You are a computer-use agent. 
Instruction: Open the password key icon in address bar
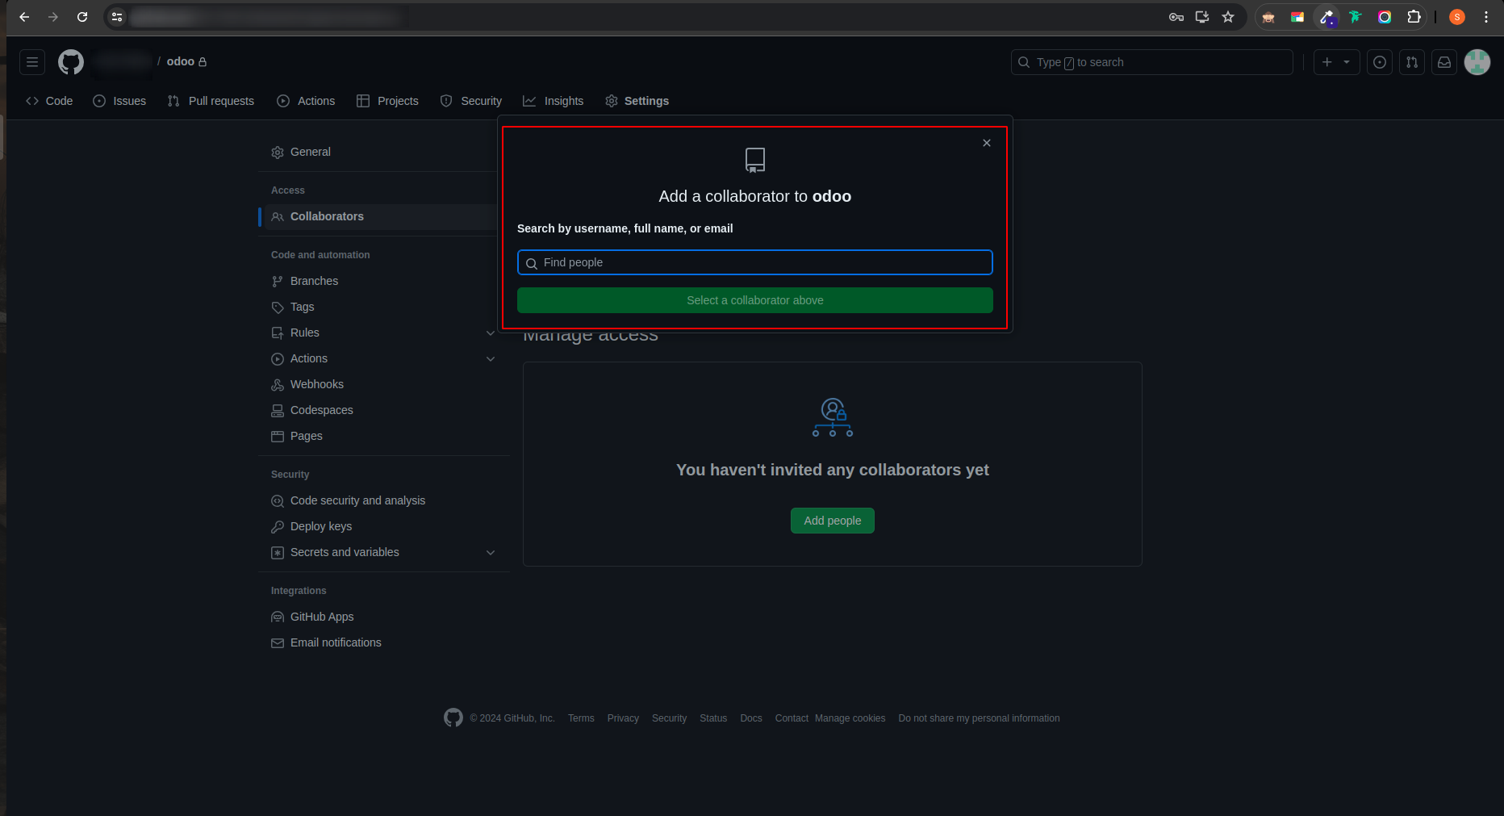(x=1176, y=17)
